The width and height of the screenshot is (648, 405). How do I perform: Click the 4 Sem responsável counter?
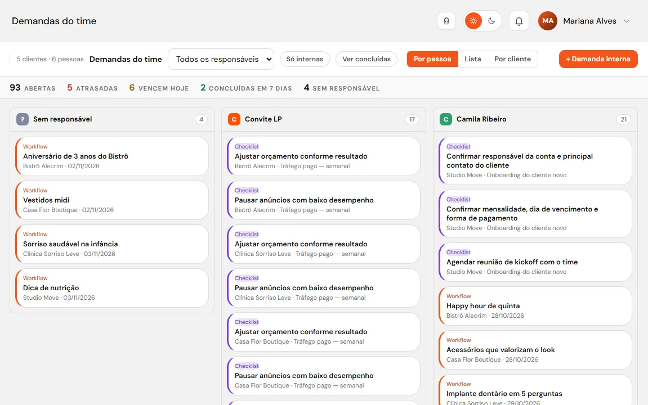pyautogui.click(x=341, y=88)
